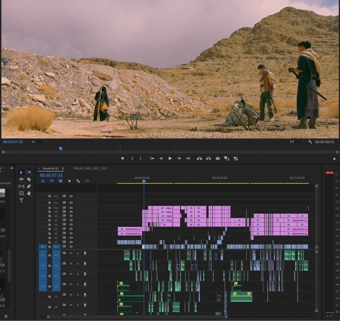Solo audio track A2

tap(78, 264)
